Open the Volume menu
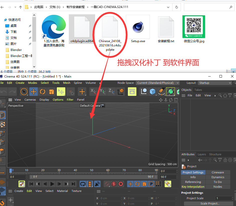Viewport: 236px width, 206px height. click(x=91, y=83)
